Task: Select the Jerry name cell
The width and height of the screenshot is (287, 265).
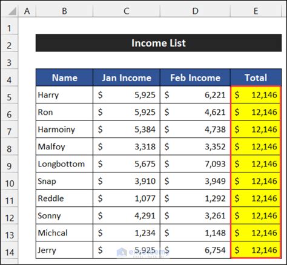Action: pyautogui.click(x=64, y=250)
